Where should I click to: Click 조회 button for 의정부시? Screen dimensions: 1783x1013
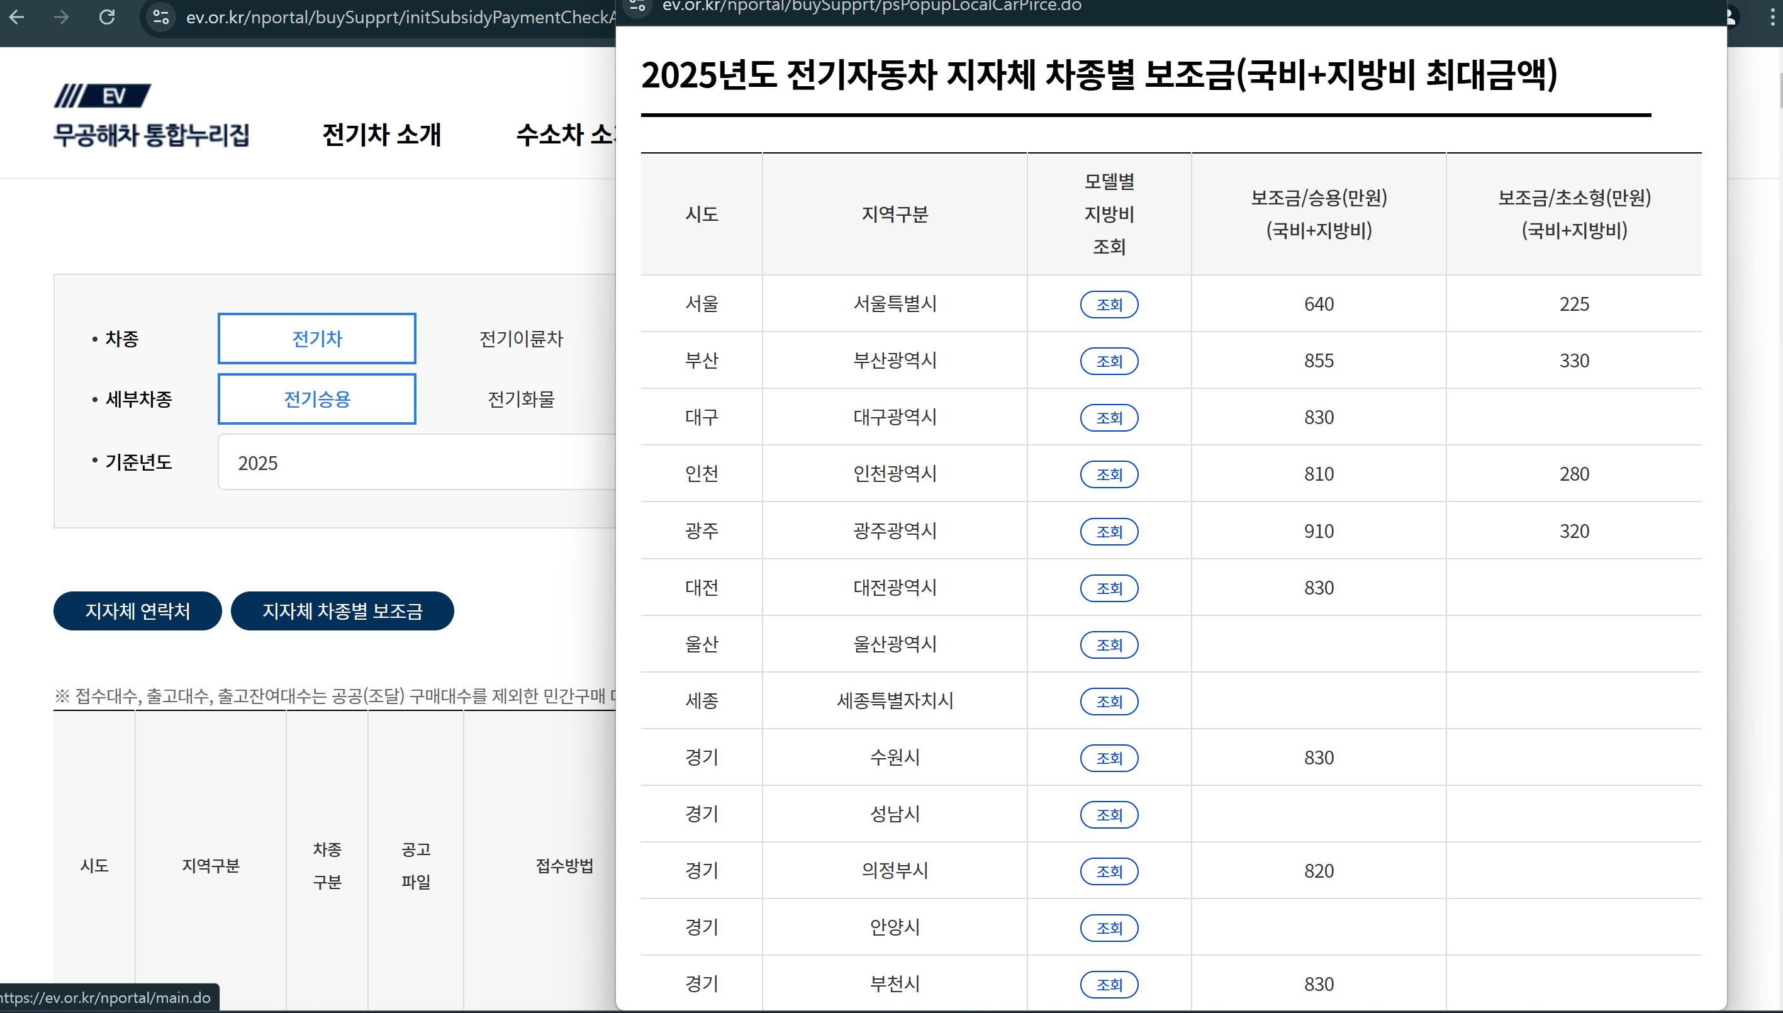tap(1109, 871)
